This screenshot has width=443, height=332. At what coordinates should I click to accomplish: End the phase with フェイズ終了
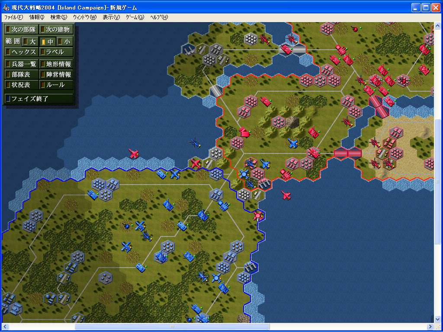(39, 99)
